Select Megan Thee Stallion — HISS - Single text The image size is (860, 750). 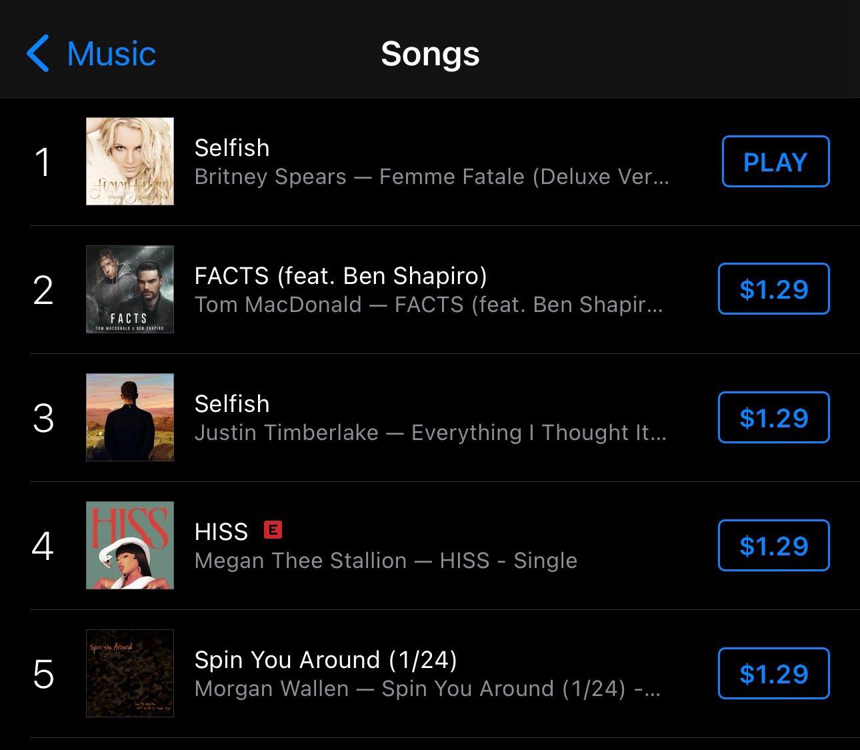(386, 561)
